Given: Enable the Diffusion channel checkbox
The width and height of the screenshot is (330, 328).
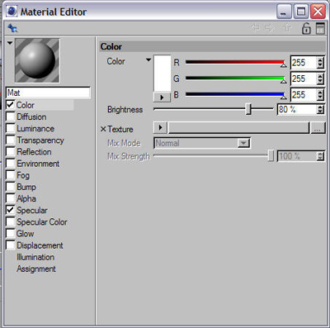Looking at the screenshot, I should click(11, 116).
